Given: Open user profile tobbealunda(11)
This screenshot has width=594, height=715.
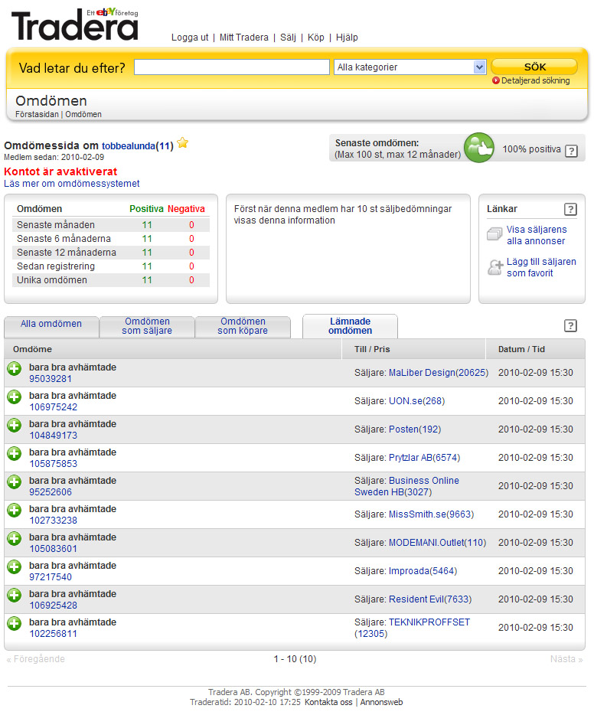Looking at the screenshot, I should (138, 146).
